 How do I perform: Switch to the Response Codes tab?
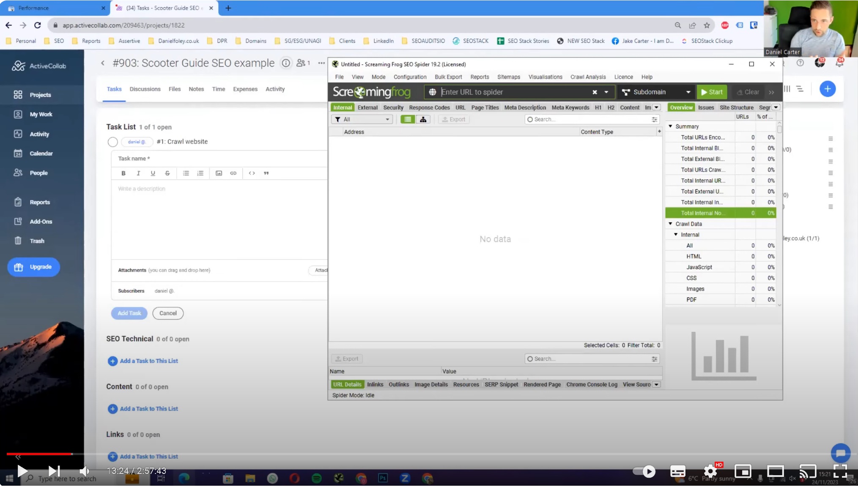(x=429, y=107)
